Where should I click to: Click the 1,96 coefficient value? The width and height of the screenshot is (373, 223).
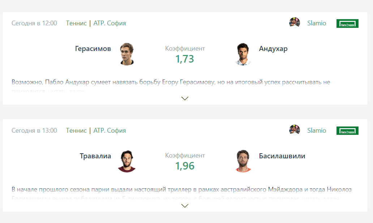tap(185, 166)
